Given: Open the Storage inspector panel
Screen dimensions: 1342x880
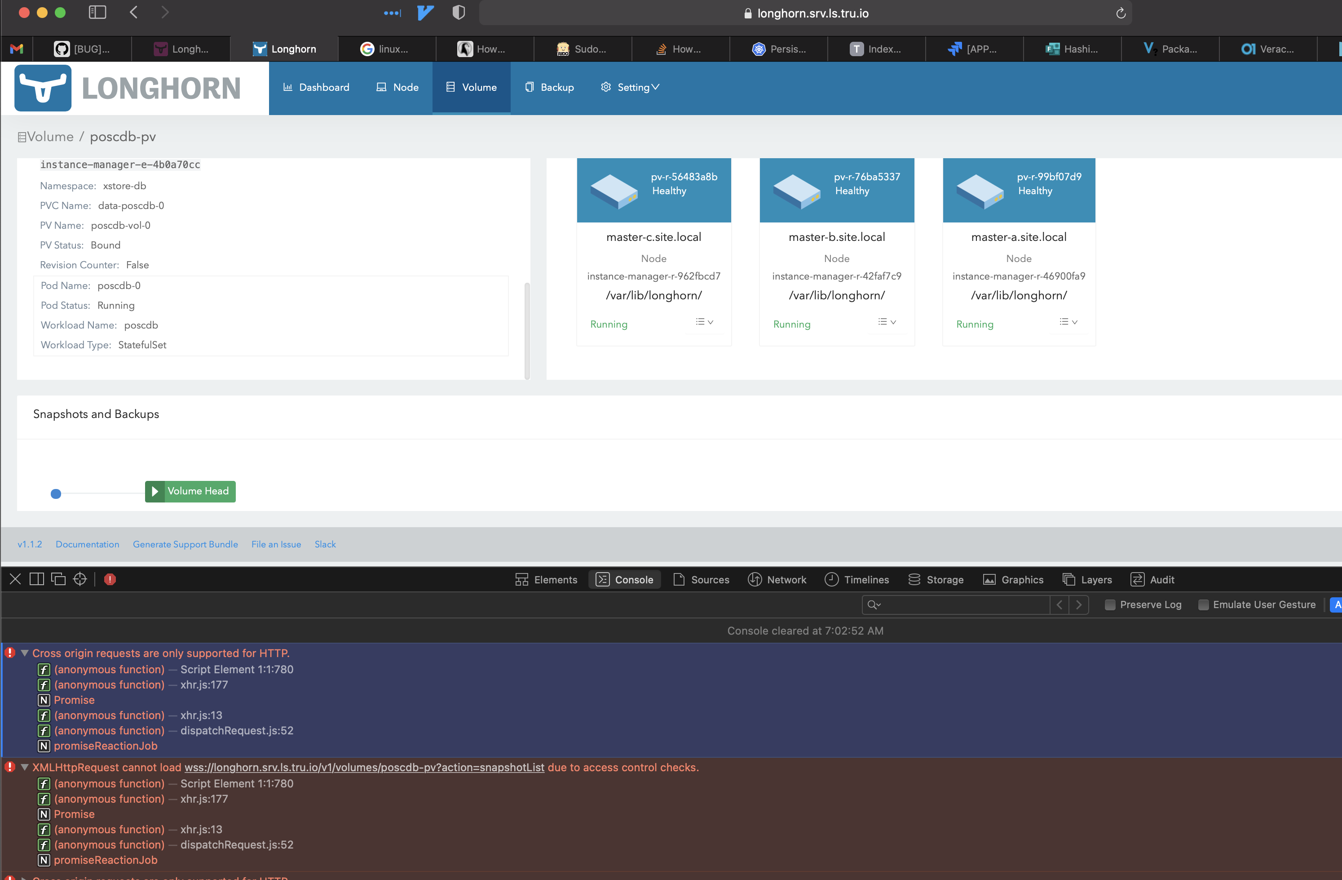Looking at the screenshot, I should point(936,579).
